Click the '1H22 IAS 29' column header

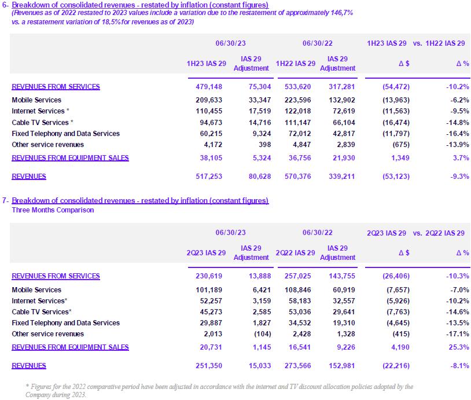click(x=295, y=63)
